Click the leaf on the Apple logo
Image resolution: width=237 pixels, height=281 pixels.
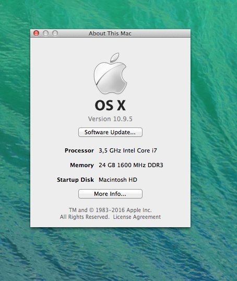pos(115,57)
